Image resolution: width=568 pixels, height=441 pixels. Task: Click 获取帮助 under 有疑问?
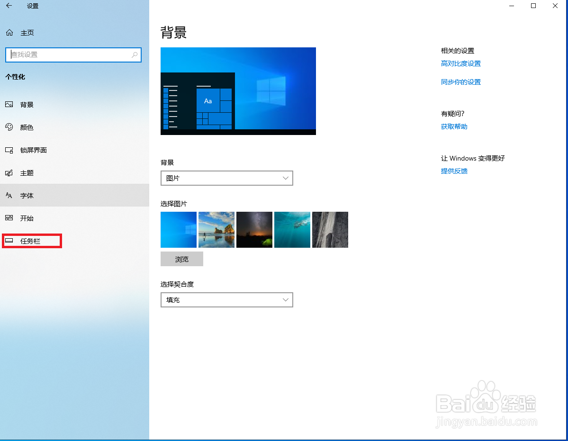tap(453, 126)
